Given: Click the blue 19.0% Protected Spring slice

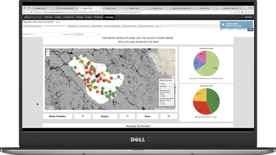Looking at the screenshot, I should pos(198,64).
